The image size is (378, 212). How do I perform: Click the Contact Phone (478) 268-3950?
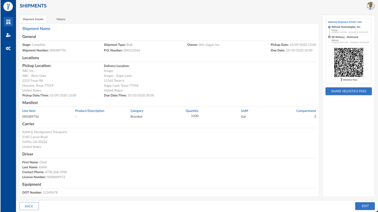45,172
